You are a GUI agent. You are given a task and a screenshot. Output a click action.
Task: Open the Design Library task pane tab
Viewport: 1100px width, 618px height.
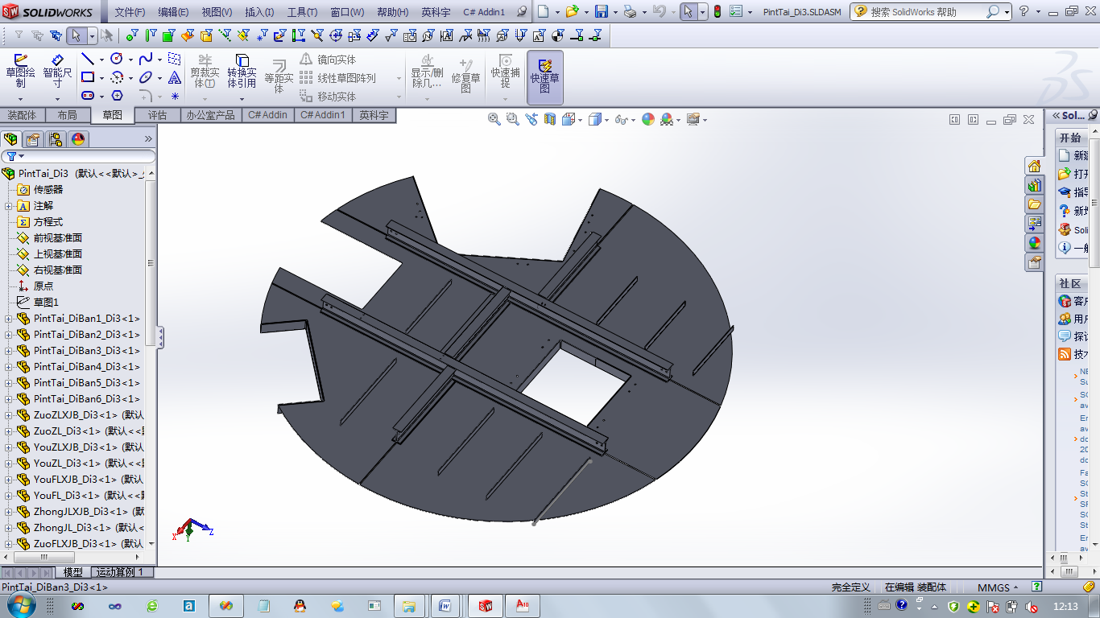click(x=1035, y=185)
